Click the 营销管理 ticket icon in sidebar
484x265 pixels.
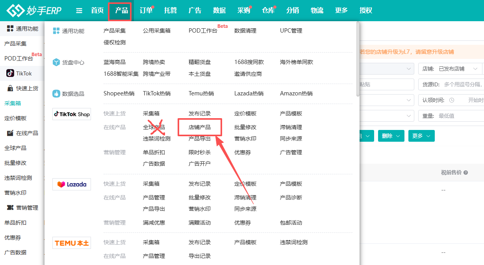[10, 208]
